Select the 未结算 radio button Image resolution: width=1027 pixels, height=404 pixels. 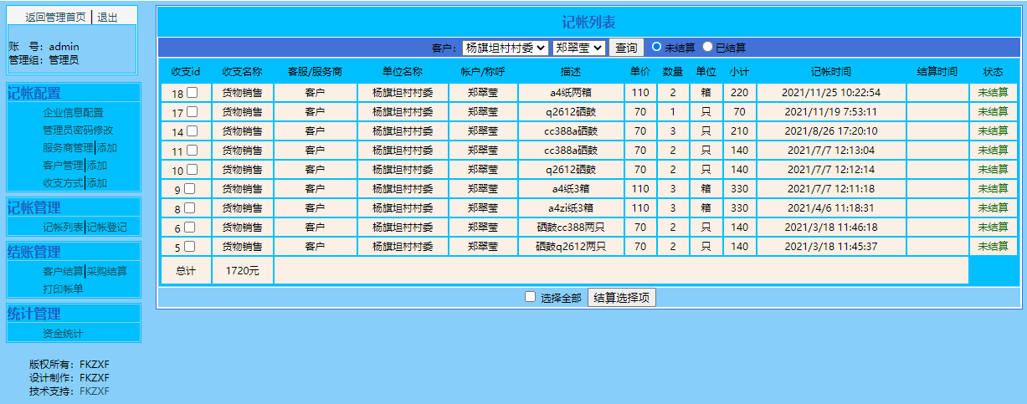(x=657, y=47)
